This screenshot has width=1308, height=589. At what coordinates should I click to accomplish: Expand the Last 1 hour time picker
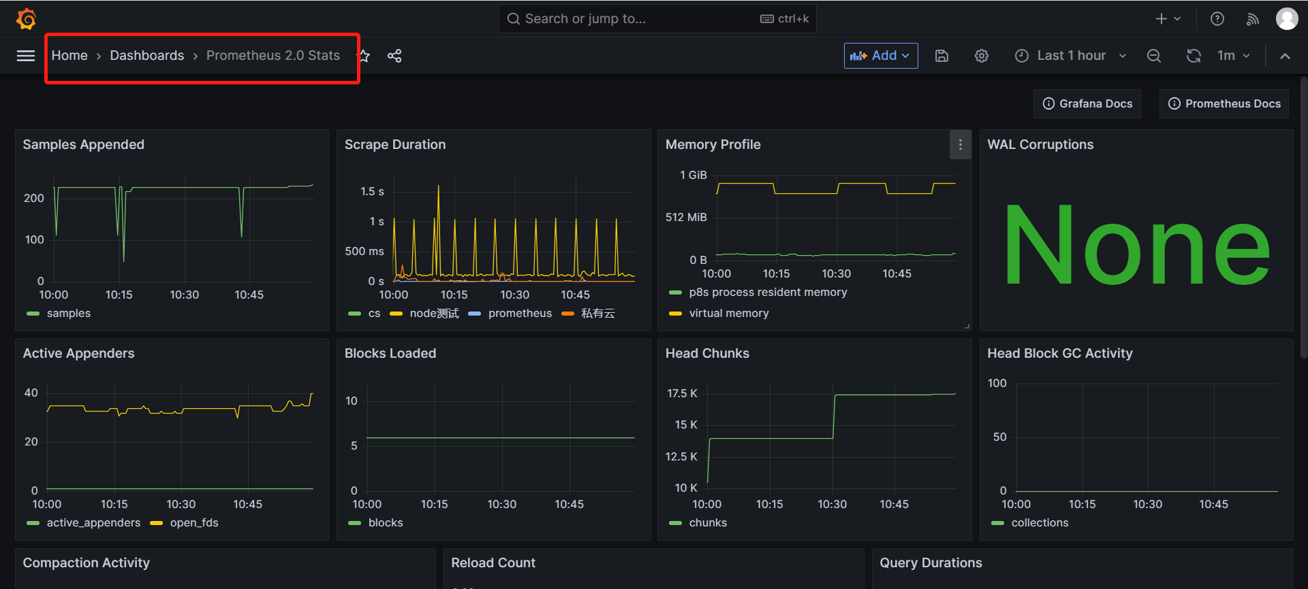pyautogui.click(x=1070, y=56)
